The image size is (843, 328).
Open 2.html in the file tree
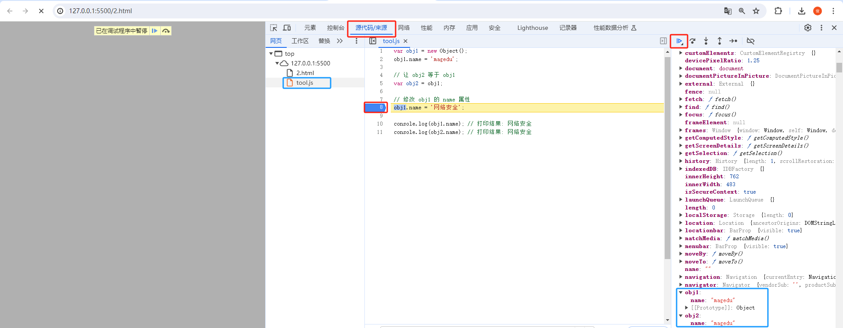[x=305, y=73]
